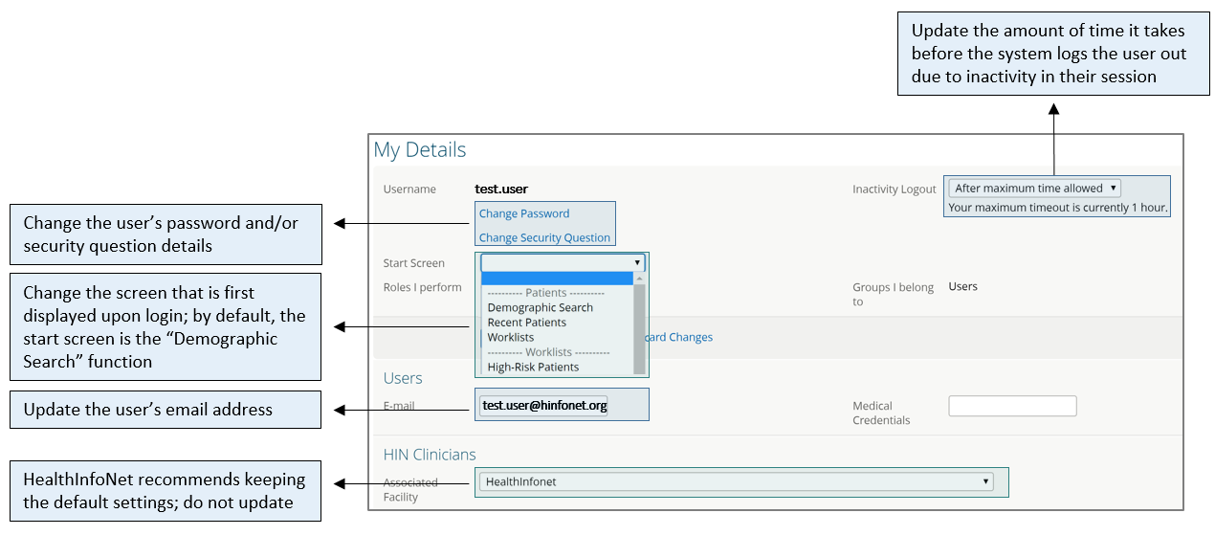Select Demographic Search from Start Screen list
The height and width of the screenshot is (558, 1215).
[x=541, y=307]
